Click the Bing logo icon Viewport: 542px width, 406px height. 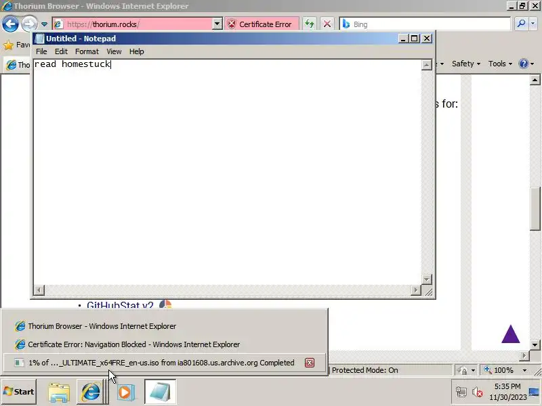[346, 24]
